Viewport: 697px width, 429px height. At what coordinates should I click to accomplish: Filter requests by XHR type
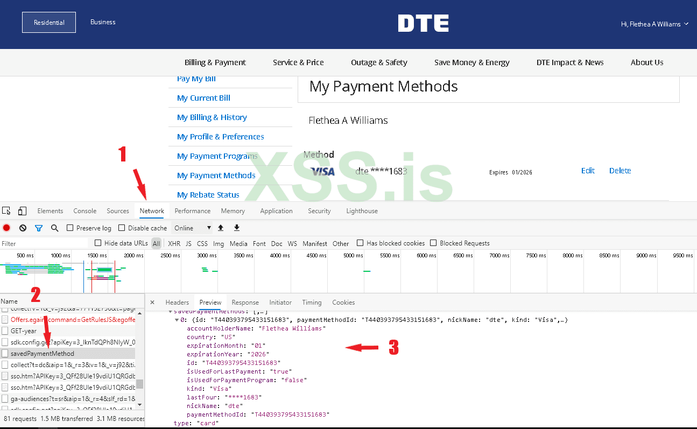point(174,244)
